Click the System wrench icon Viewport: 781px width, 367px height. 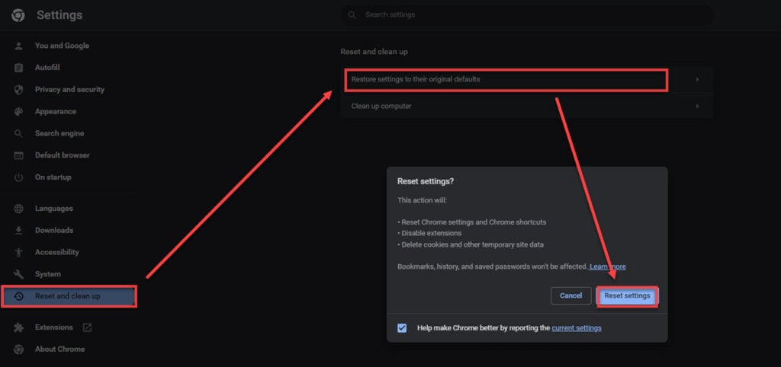coord(18,274)
